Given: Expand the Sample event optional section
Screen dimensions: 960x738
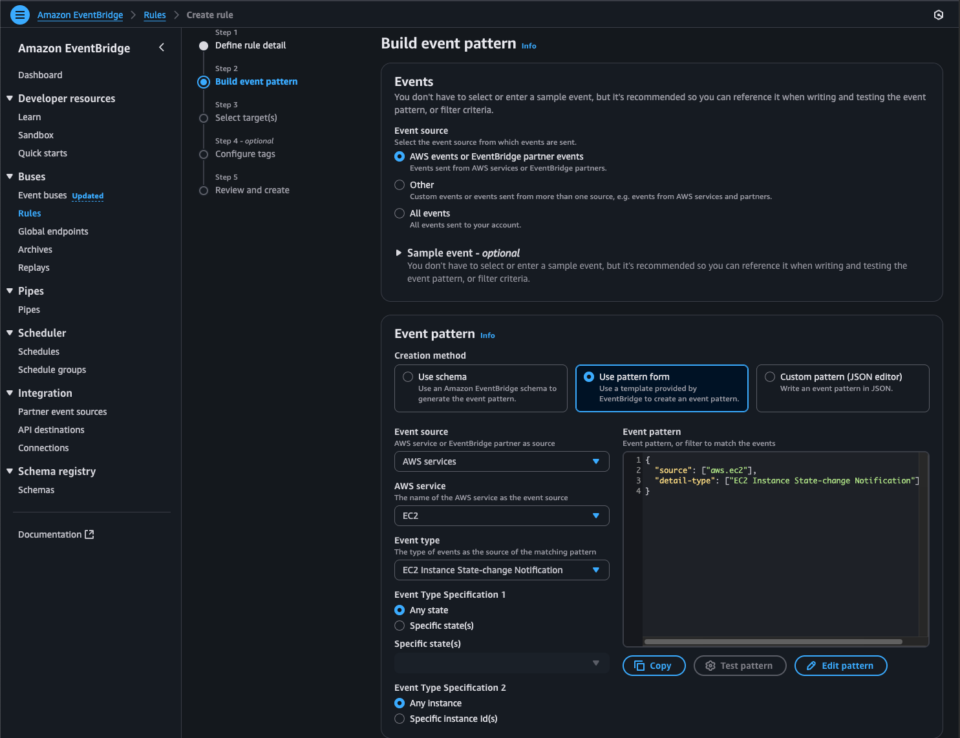Looking at the screenshot, I should [399, 253].
